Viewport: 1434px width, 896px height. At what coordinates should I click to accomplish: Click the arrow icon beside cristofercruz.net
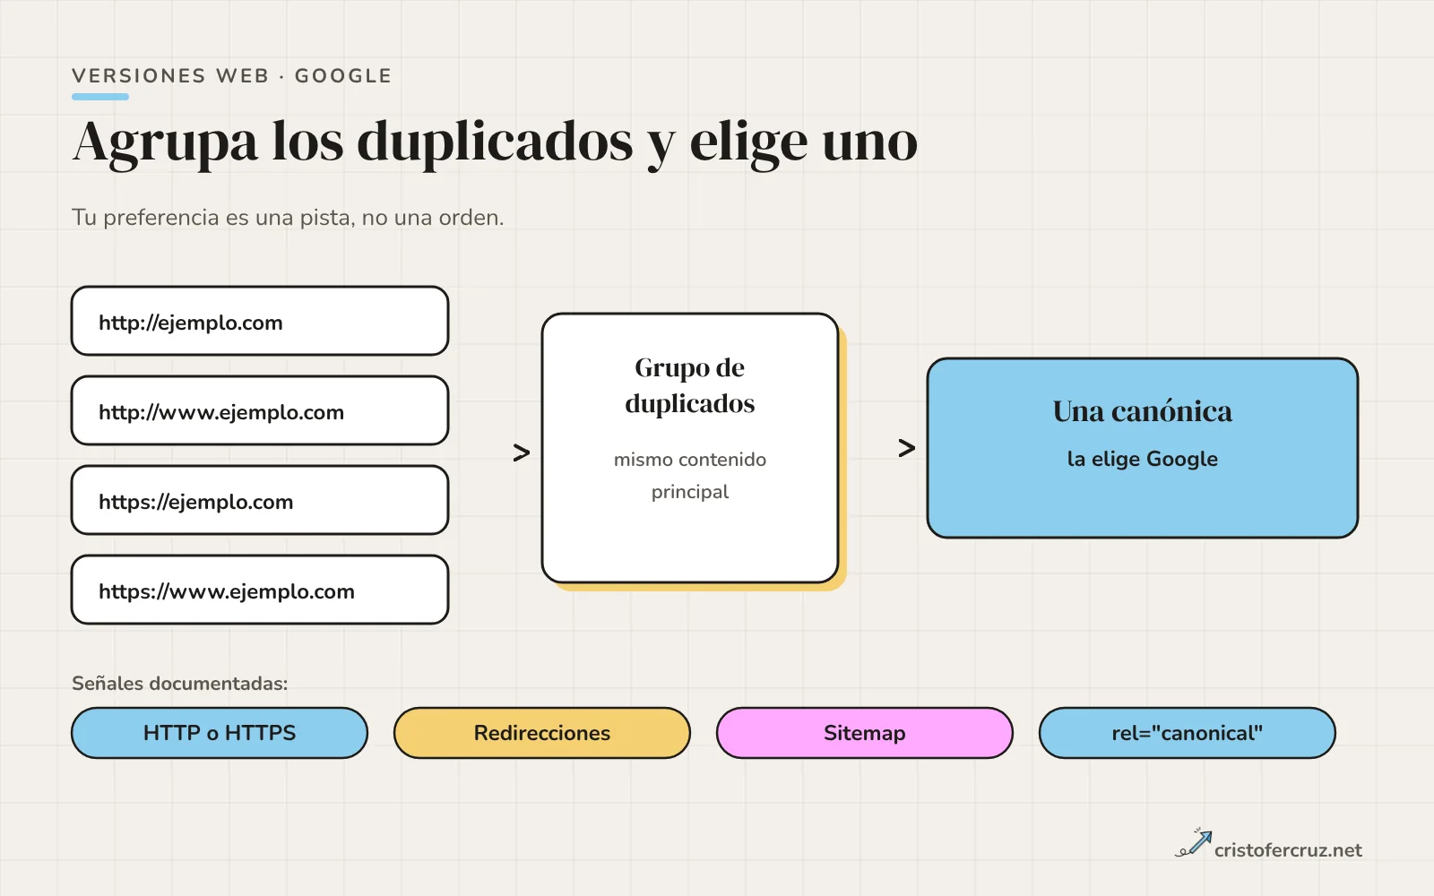pyautogui.click(x=1194, y=843)
